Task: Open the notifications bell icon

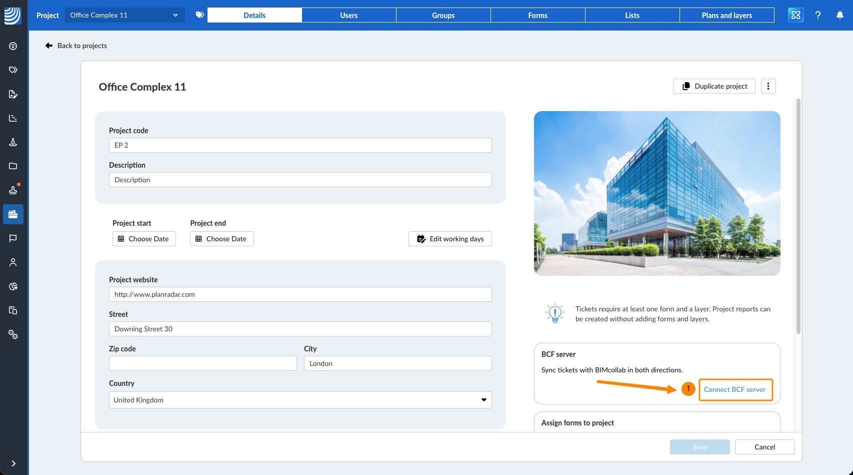Action: (840, 15)
